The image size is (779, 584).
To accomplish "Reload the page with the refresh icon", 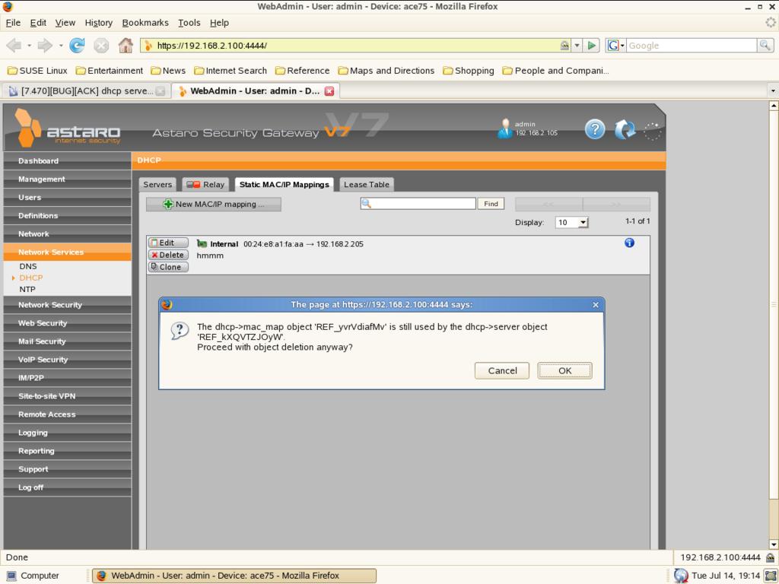I will (77, 46).
